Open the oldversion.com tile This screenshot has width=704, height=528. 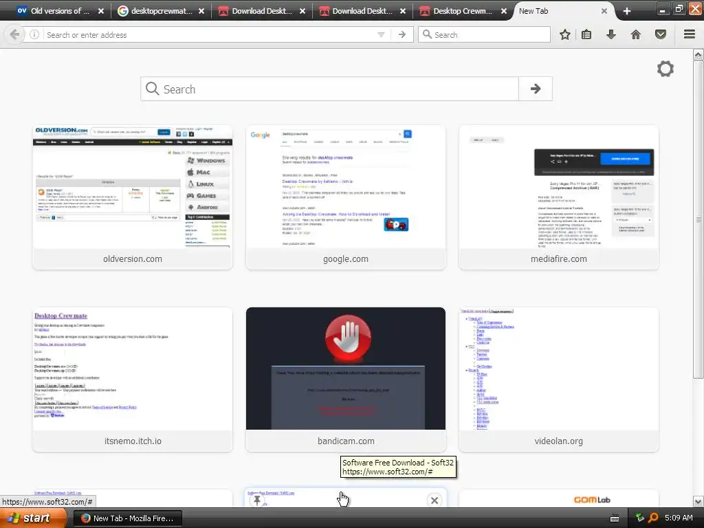click(133, 197)
